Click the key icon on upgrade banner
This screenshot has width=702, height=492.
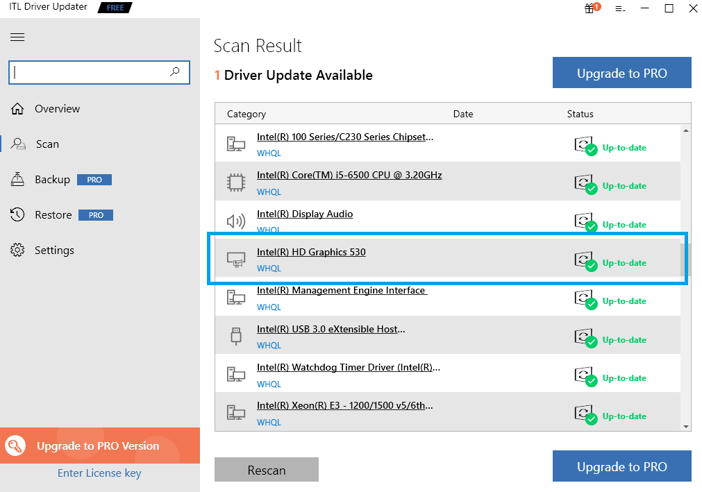click(x=15, y=446)
